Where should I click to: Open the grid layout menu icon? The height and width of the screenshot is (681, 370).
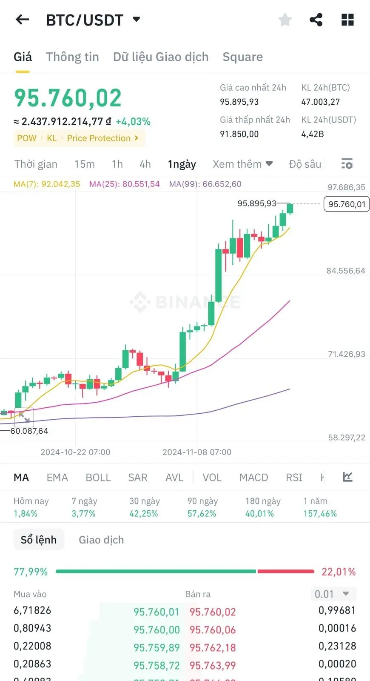pyautogui.click(x=347, y=20)
